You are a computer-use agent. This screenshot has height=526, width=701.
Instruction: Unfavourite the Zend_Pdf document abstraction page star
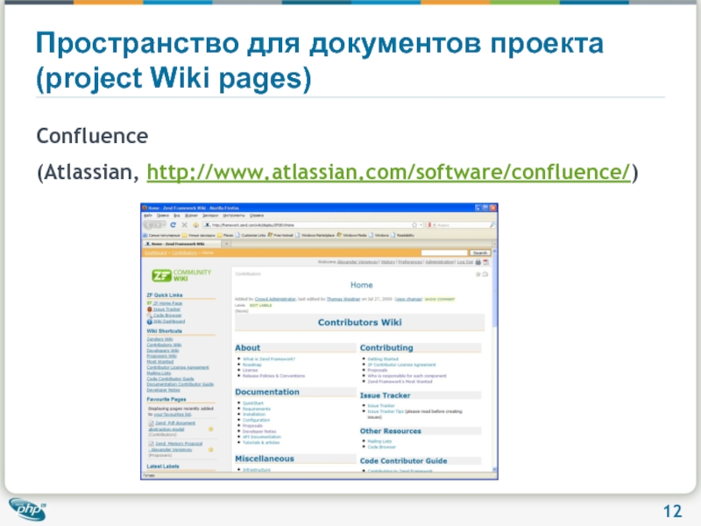click(x=209, y=428)
